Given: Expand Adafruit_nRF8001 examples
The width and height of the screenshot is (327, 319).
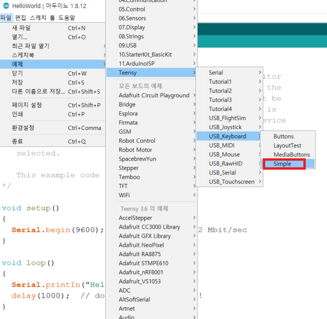Looking at the screenshot, I should (x=151, y=272).
